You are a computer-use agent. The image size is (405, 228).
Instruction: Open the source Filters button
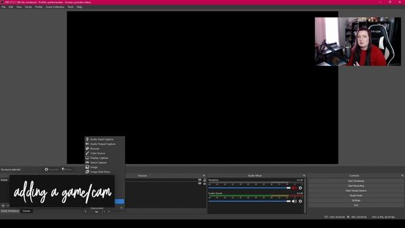click(67, 169)
